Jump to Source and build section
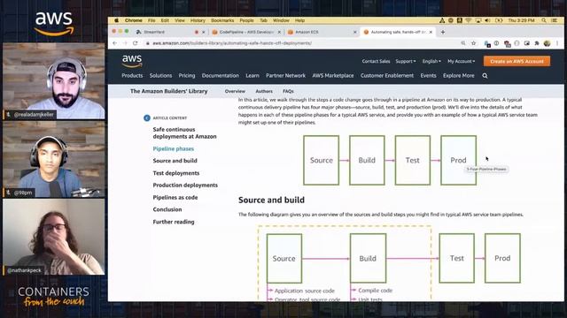The width and height of the screenshot is (567, 318). coord(175,161)
